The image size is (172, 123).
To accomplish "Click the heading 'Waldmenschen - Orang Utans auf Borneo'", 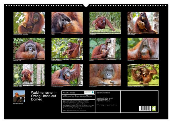I will click(x=44, y=96).
